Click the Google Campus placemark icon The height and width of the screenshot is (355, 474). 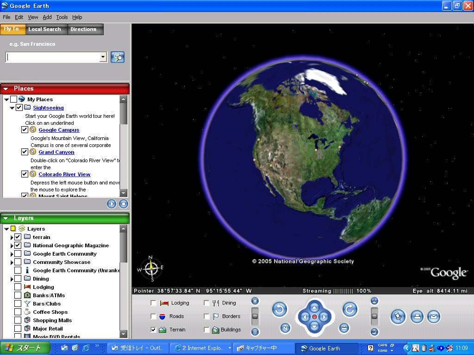[x=33, y=130]
